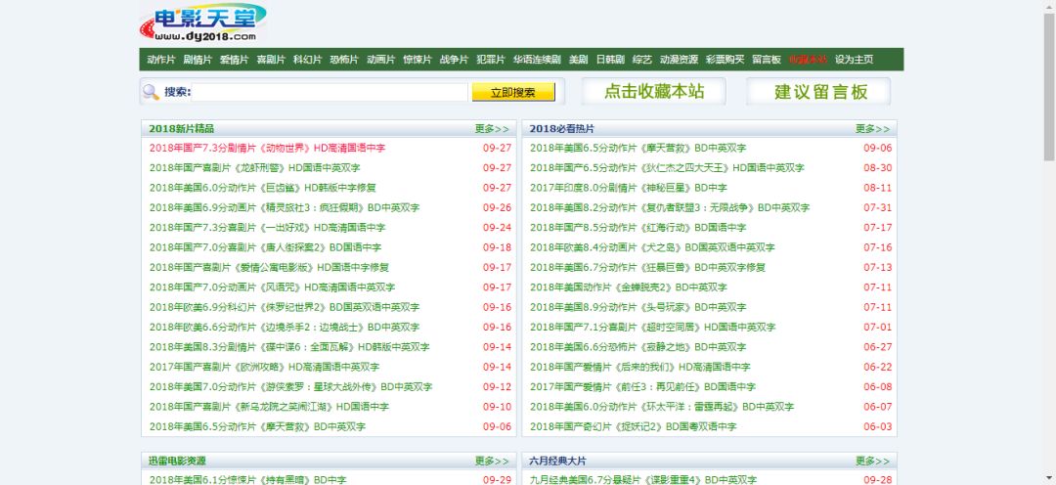Image resolution: width=1056 pixels, height=485 pixels.
Task: Open 《精灵旅社3：疯狂假期》 link
Action: 285,208
